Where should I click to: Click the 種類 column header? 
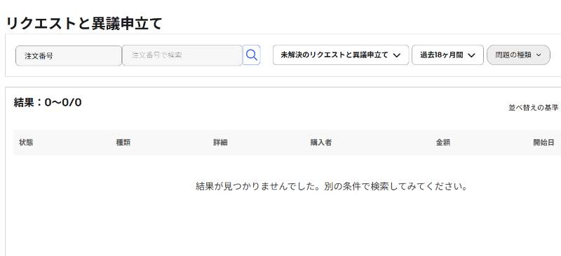pyautogui.click(x=123, y=143)
